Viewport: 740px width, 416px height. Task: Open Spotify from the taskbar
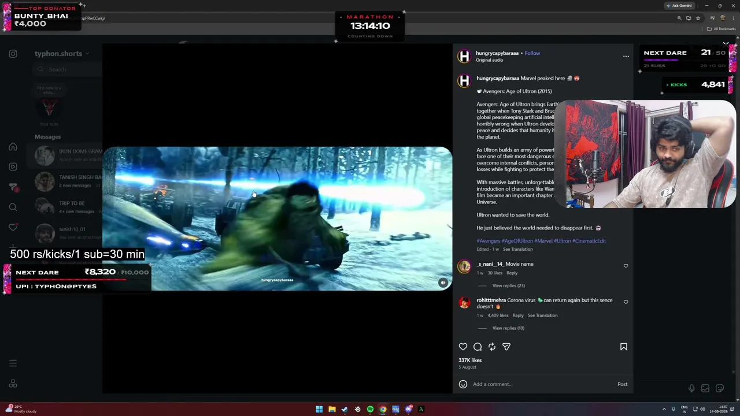[370, 409]
